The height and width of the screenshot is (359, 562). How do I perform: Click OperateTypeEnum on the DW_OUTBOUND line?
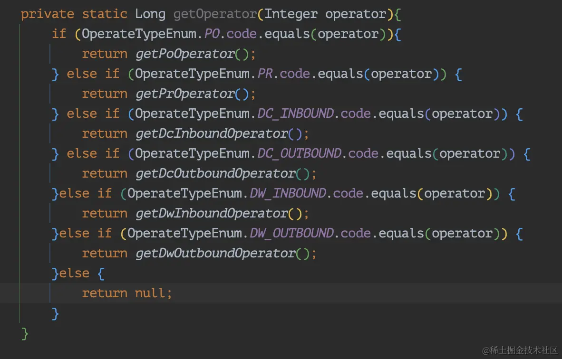[185, 234]
